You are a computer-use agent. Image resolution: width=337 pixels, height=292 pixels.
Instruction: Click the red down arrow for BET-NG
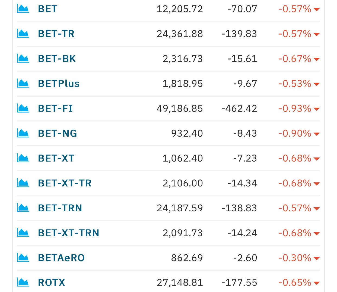(316, 134)
